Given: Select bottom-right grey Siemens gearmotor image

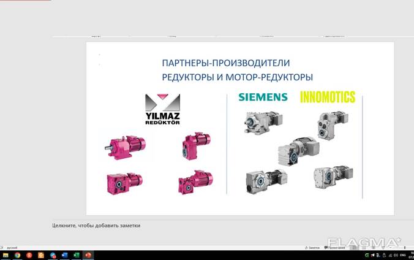Looking at the screenshot, I should click(x=333, y=177).
